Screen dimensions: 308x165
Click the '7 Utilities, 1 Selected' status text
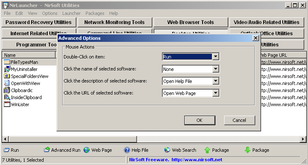(23, 160)
